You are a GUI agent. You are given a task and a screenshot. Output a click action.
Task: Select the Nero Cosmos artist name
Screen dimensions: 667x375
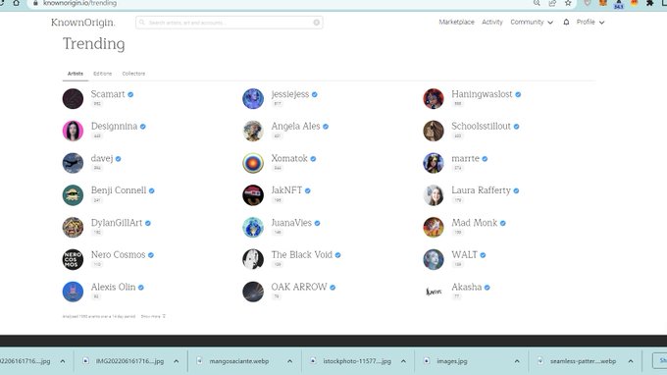[x=118, y=254]
